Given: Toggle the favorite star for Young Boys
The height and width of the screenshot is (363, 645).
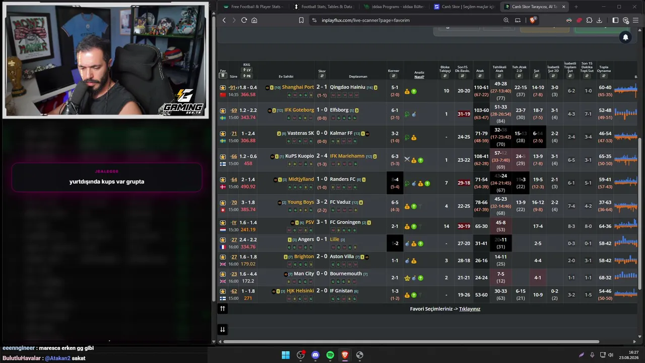Looking at the screenshot, I should point(223,203).
